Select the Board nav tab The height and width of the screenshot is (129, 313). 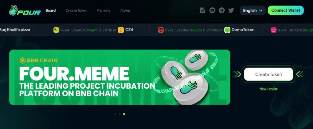(x=50, y=10)
